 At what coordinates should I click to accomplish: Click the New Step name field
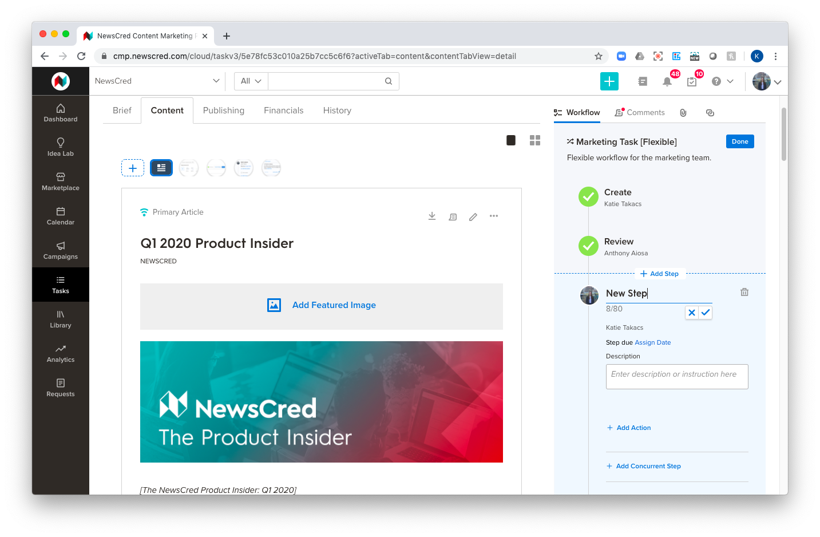pos(659,294)
